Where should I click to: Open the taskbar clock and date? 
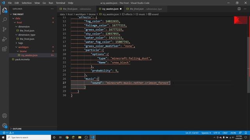pyautogui.click(x=239, y=137)
